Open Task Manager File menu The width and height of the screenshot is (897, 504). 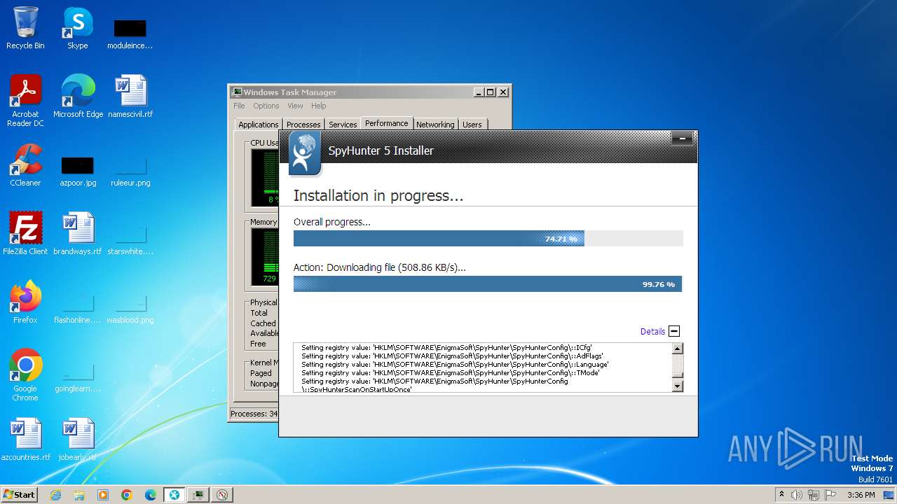pyautogui.click(x=239, y=106)
